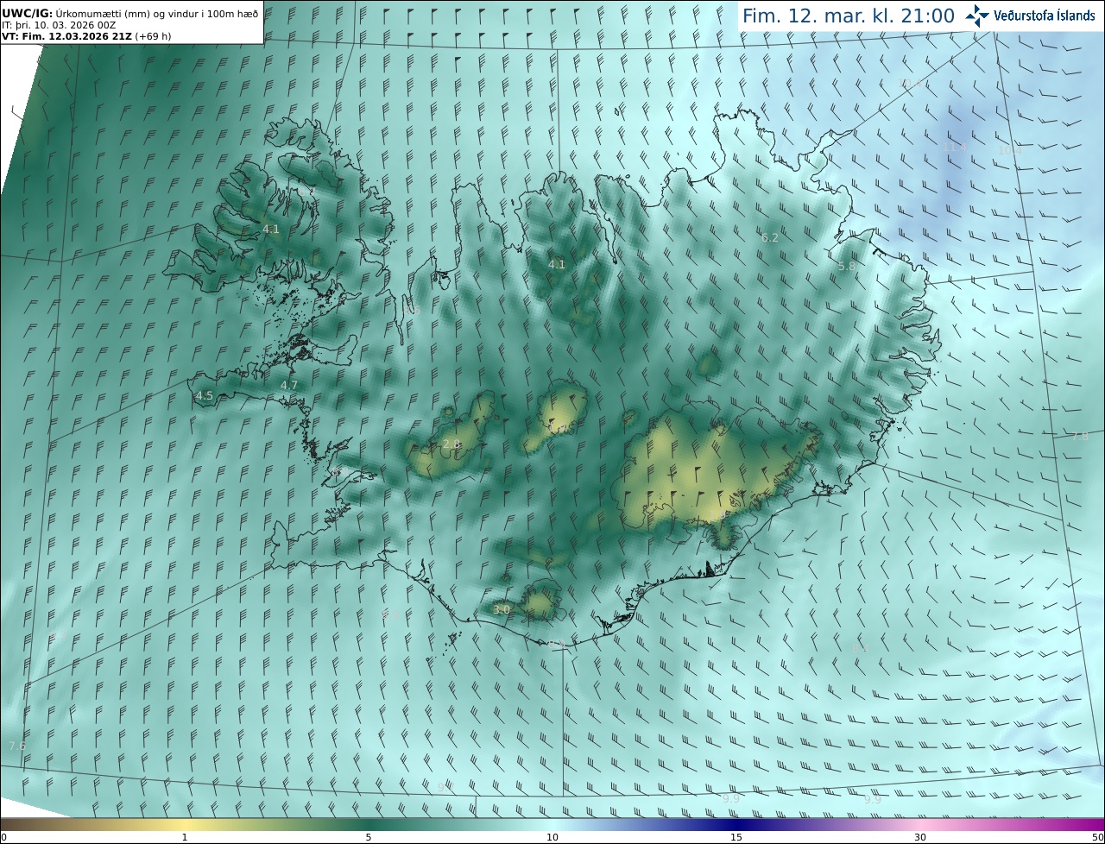Click the 2.8 value on the map

(451, 444)
